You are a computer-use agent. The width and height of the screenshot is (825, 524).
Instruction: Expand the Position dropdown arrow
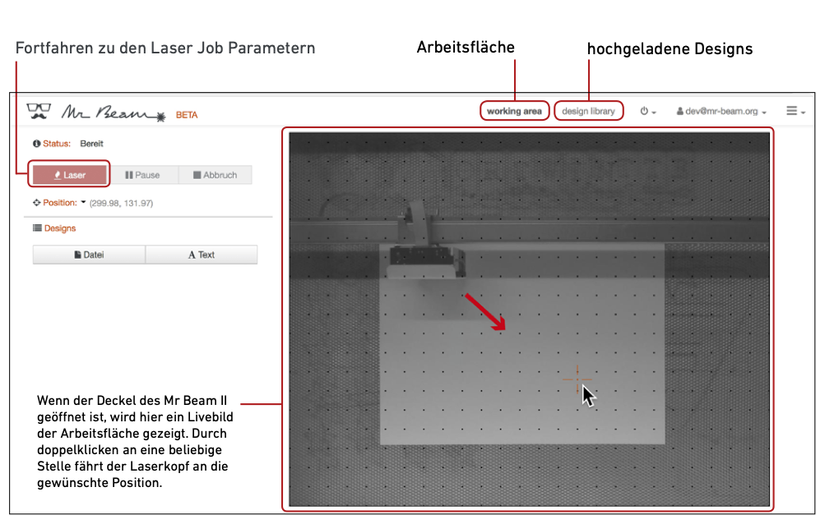pyautogui.click(x=83, y=202)
